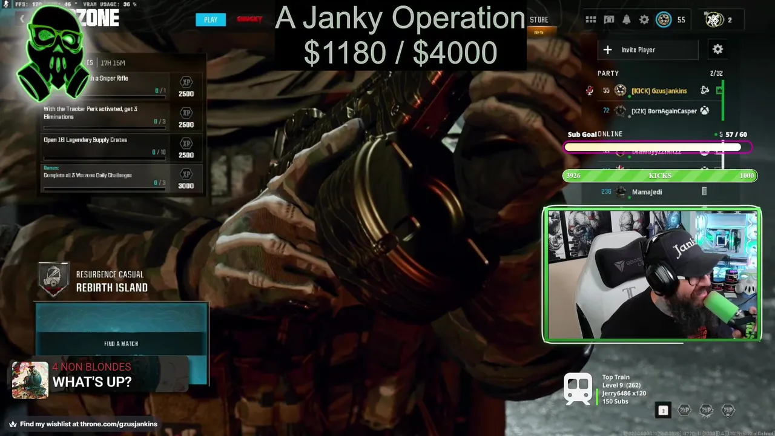Click the PARTY 2/32 count
Viewport: 775px width, 436px height.
(x=716, y=73)
